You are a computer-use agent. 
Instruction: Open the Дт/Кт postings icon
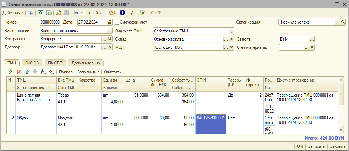(x=132, y=12)
